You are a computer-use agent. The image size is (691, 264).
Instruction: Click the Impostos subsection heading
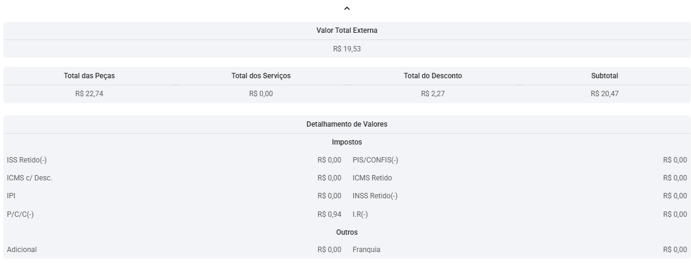click(x=347, y=142)
